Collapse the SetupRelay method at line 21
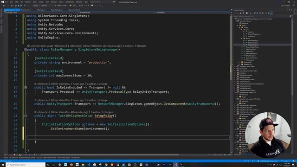The height and width of the screenshot is (167, 297). pos(26,116)
